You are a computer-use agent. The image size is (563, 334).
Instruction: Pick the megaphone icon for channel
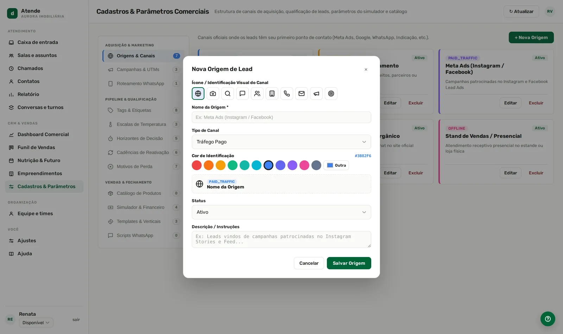316,94
